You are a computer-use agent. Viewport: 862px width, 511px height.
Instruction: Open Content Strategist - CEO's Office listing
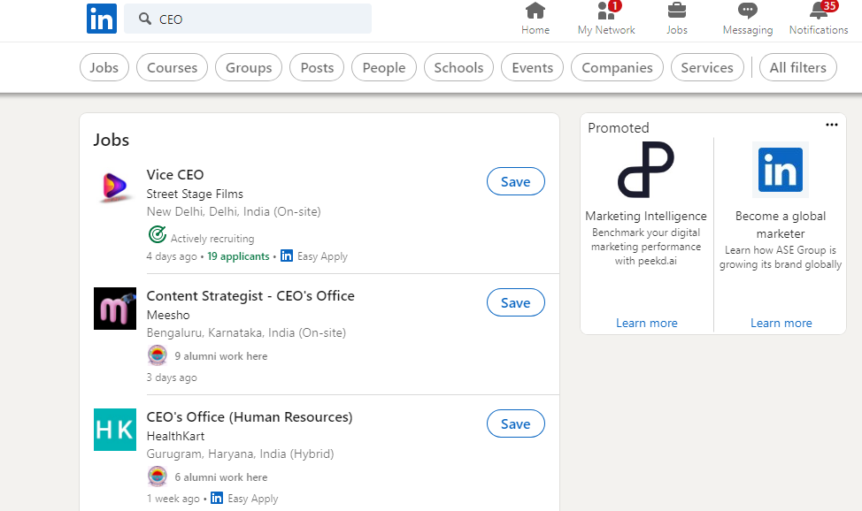(x=250, y=295)
